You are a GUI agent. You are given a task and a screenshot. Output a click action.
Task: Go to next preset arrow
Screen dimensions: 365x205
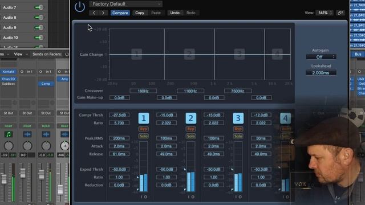pos(103,13)
